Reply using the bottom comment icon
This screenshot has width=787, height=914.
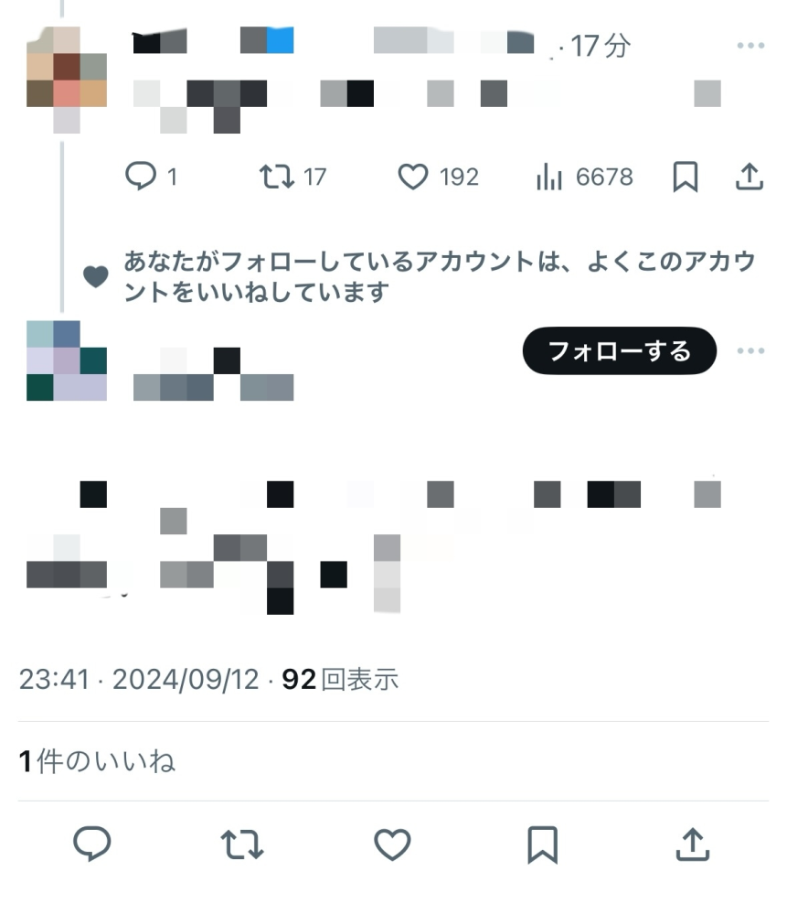(x=92, y=844)
